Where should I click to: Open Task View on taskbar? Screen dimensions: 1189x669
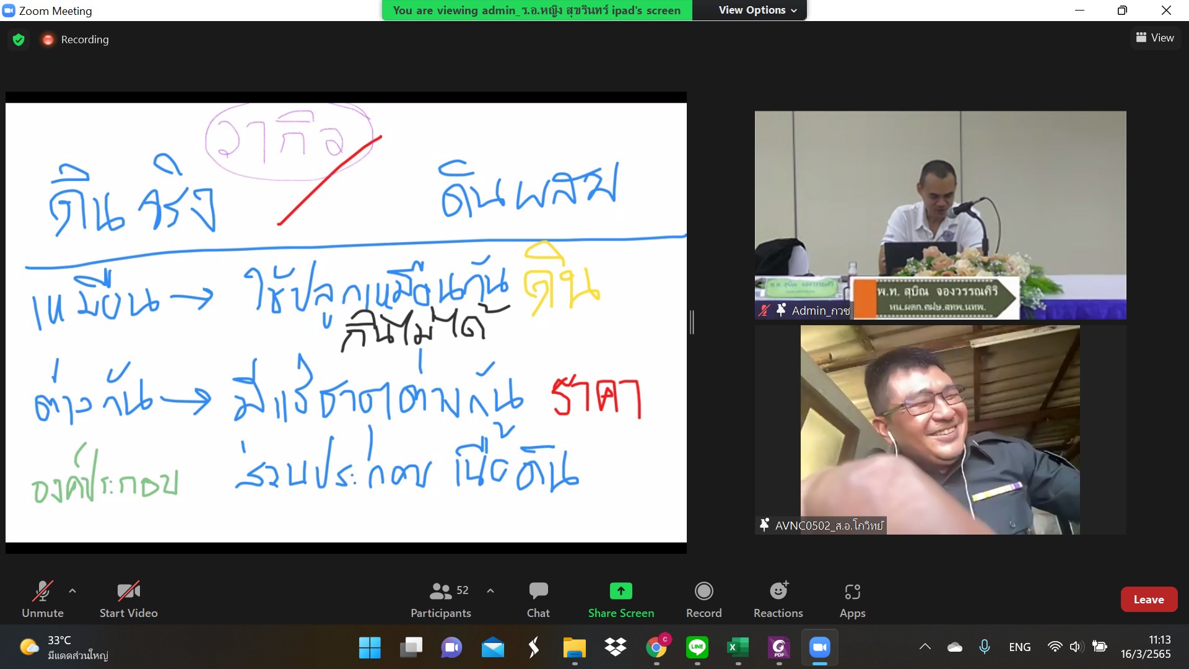[x=411, y=648]
